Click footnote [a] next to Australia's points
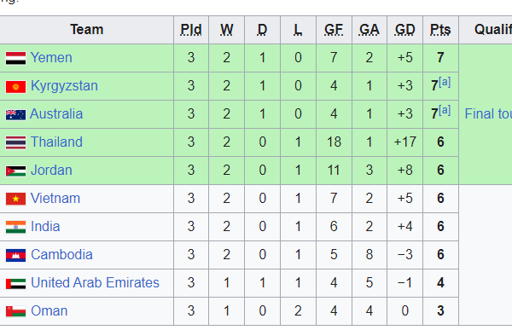Image resolution: width=512 pixels, height=336 pixels. click(x=445, y=110)
